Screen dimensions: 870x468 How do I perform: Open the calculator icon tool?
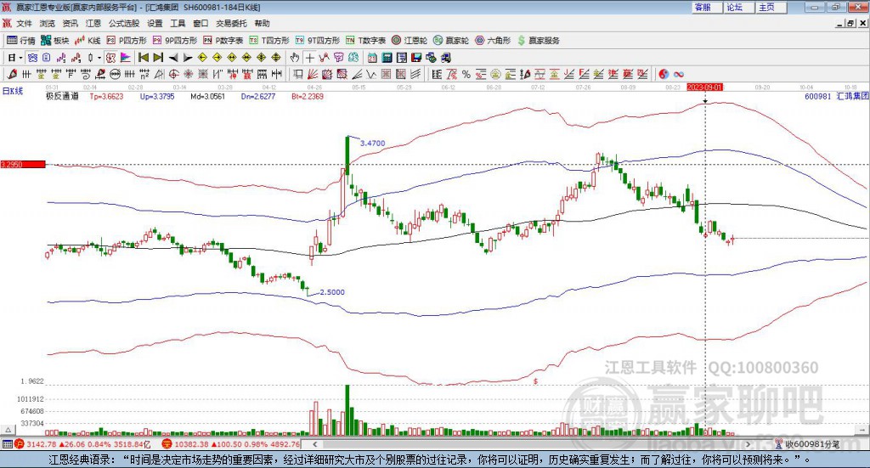[387, 58]
